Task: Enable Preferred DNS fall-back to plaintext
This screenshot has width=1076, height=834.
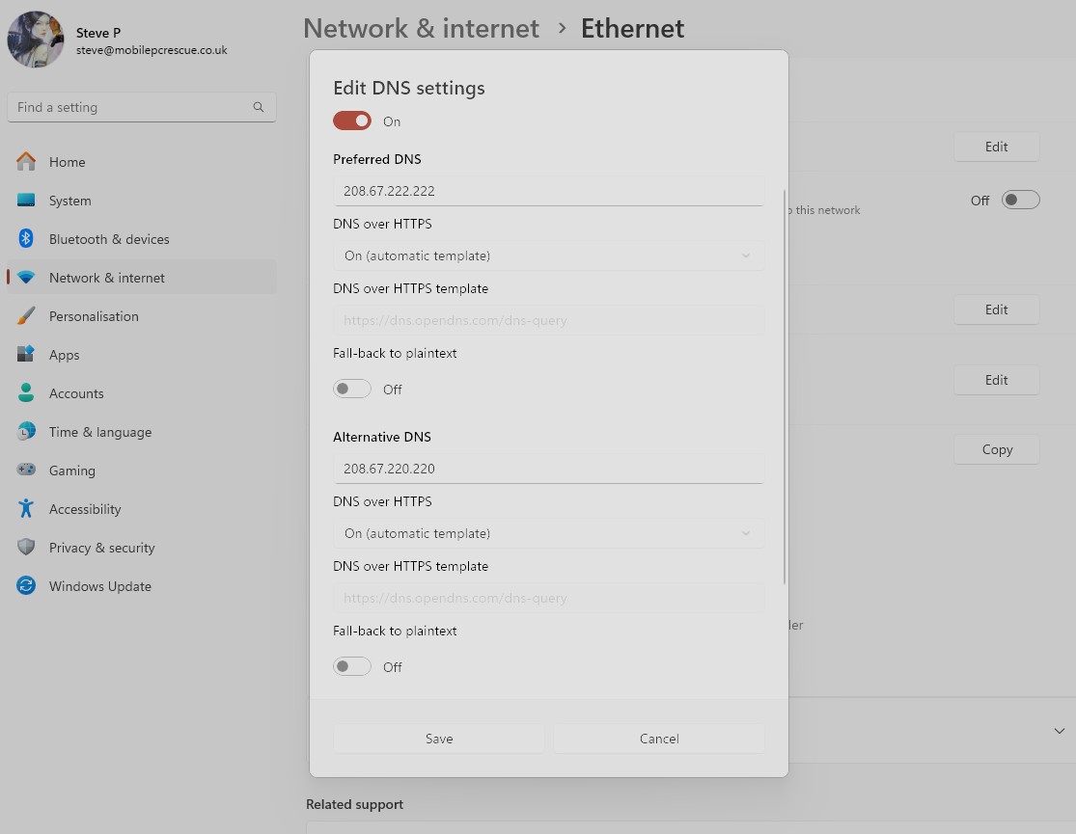Action: [352, 390]
